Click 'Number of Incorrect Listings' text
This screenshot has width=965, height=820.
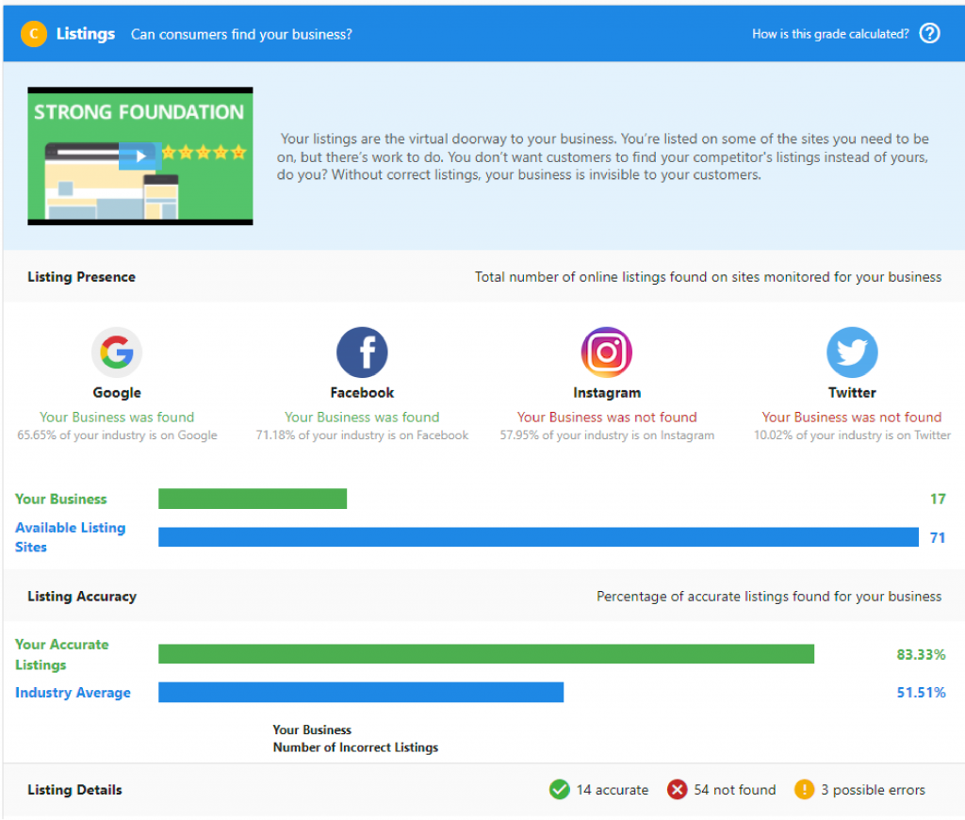pos(355,747)
